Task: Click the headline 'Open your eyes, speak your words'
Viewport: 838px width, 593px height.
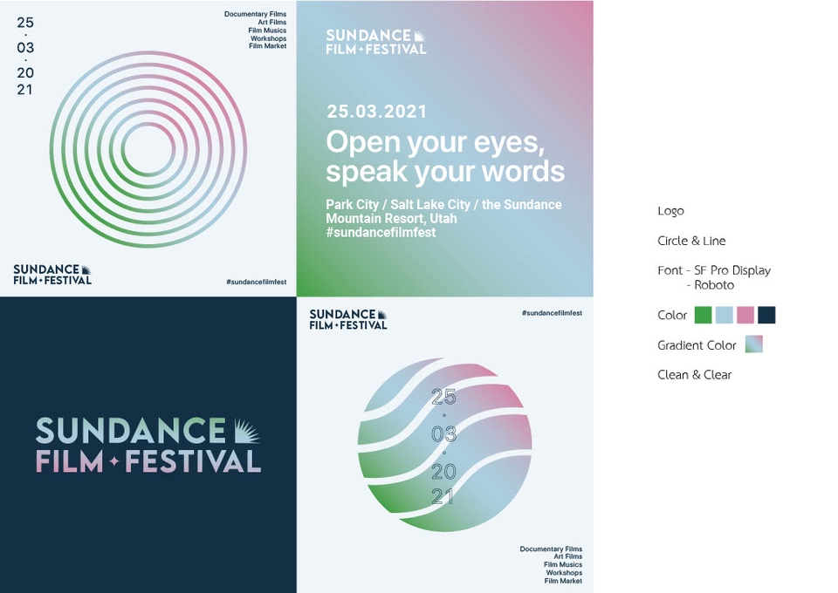Action: pos(444,156)
